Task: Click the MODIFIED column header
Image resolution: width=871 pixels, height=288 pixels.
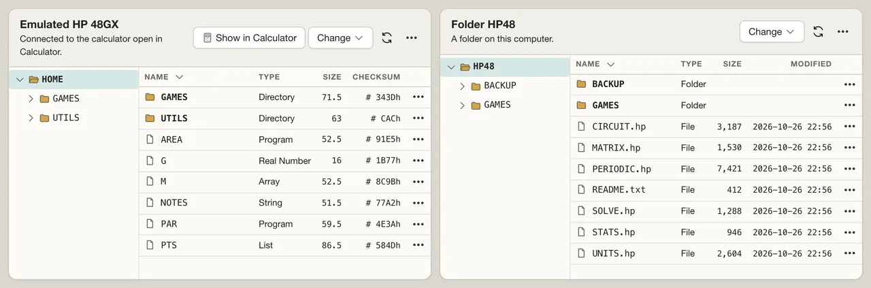Action: pos(811,64)
